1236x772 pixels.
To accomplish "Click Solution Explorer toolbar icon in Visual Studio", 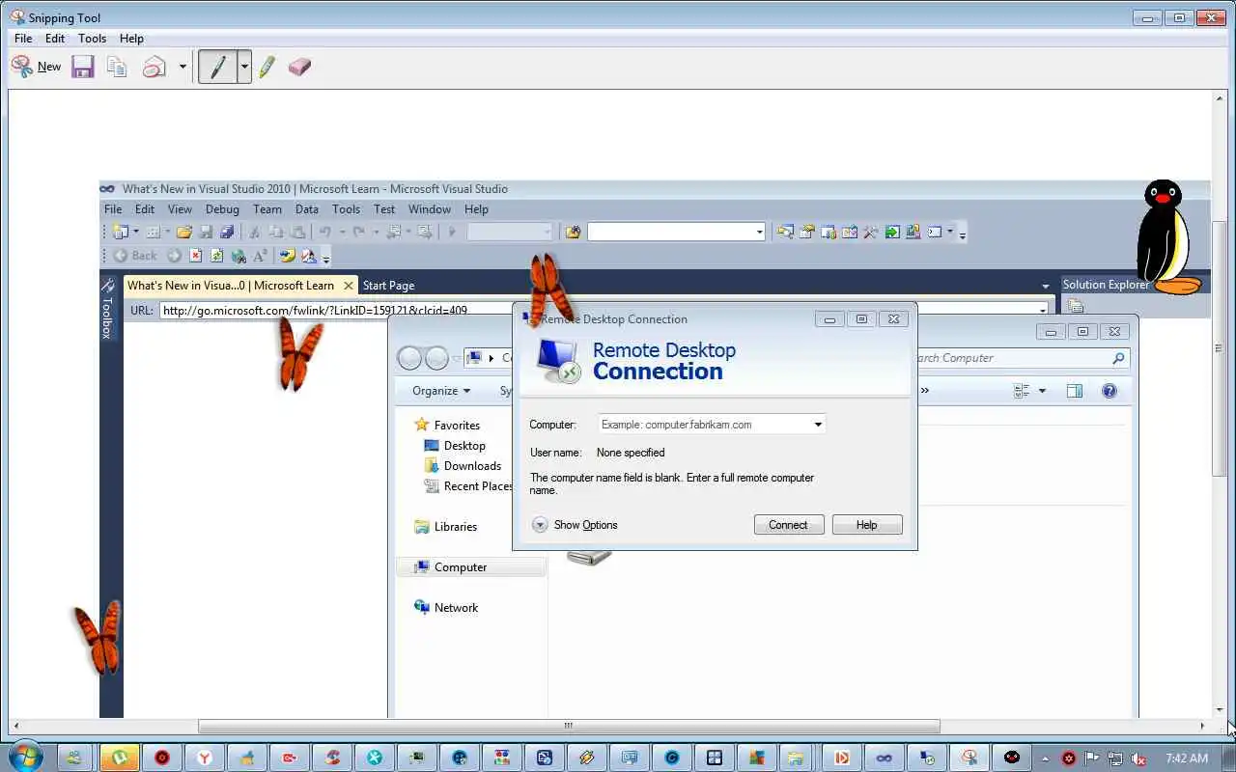I will [785, 232].
